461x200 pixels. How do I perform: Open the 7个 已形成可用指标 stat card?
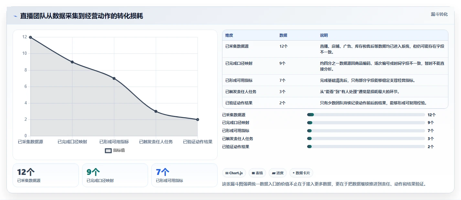pyautogui.click(x=184, y=175)
